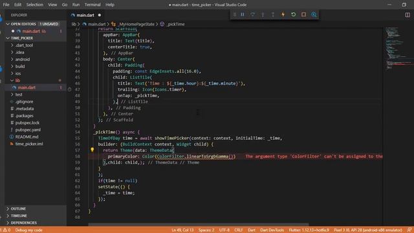This screenshot has width=414, height=233.
Task: Click the Flutter version in status bar
Action: tap(309, 230)
